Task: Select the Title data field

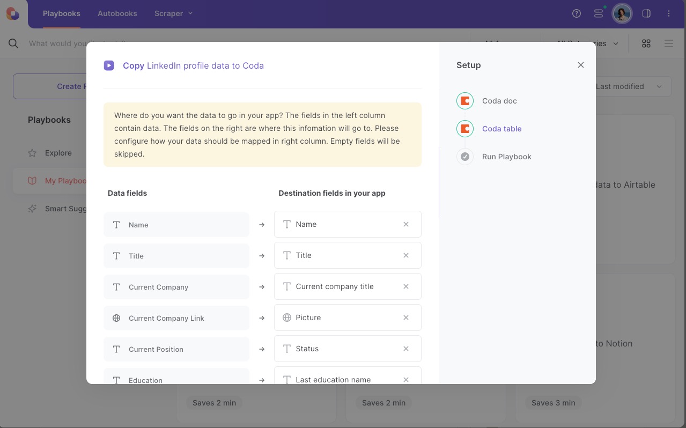Action: [x=176, y=256]
